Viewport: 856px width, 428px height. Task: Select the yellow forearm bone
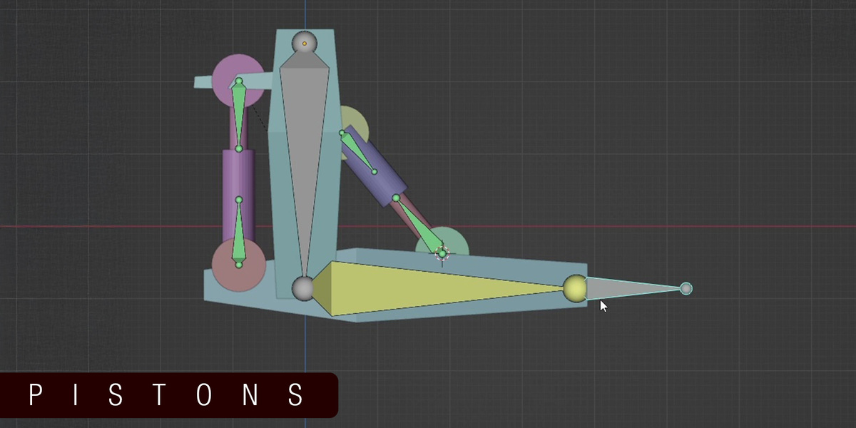click(x=439, y=288)
